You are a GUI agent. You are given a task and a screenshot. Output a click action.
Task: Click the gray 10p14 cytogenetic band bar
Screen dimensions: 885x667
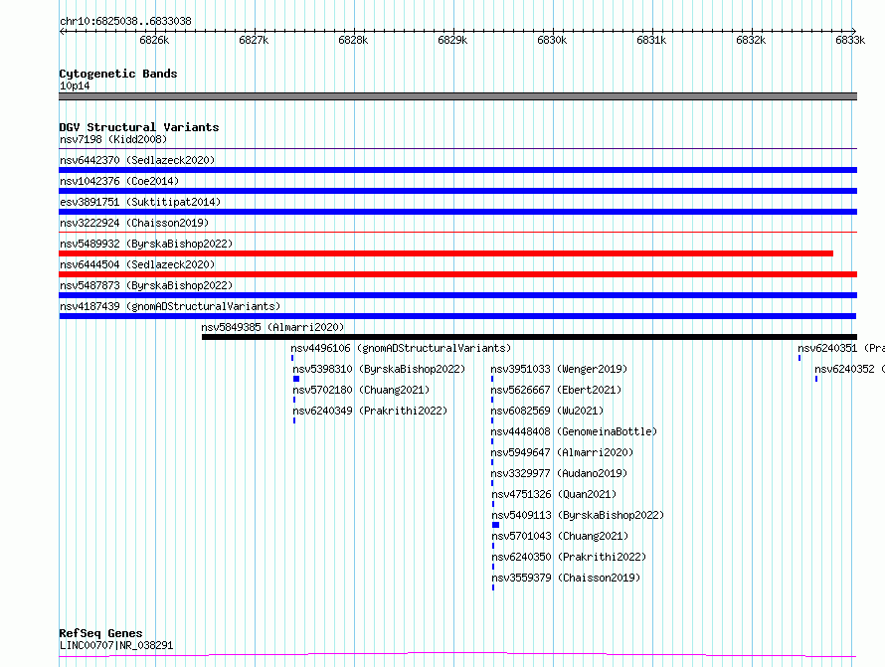[x=457, y=96]
